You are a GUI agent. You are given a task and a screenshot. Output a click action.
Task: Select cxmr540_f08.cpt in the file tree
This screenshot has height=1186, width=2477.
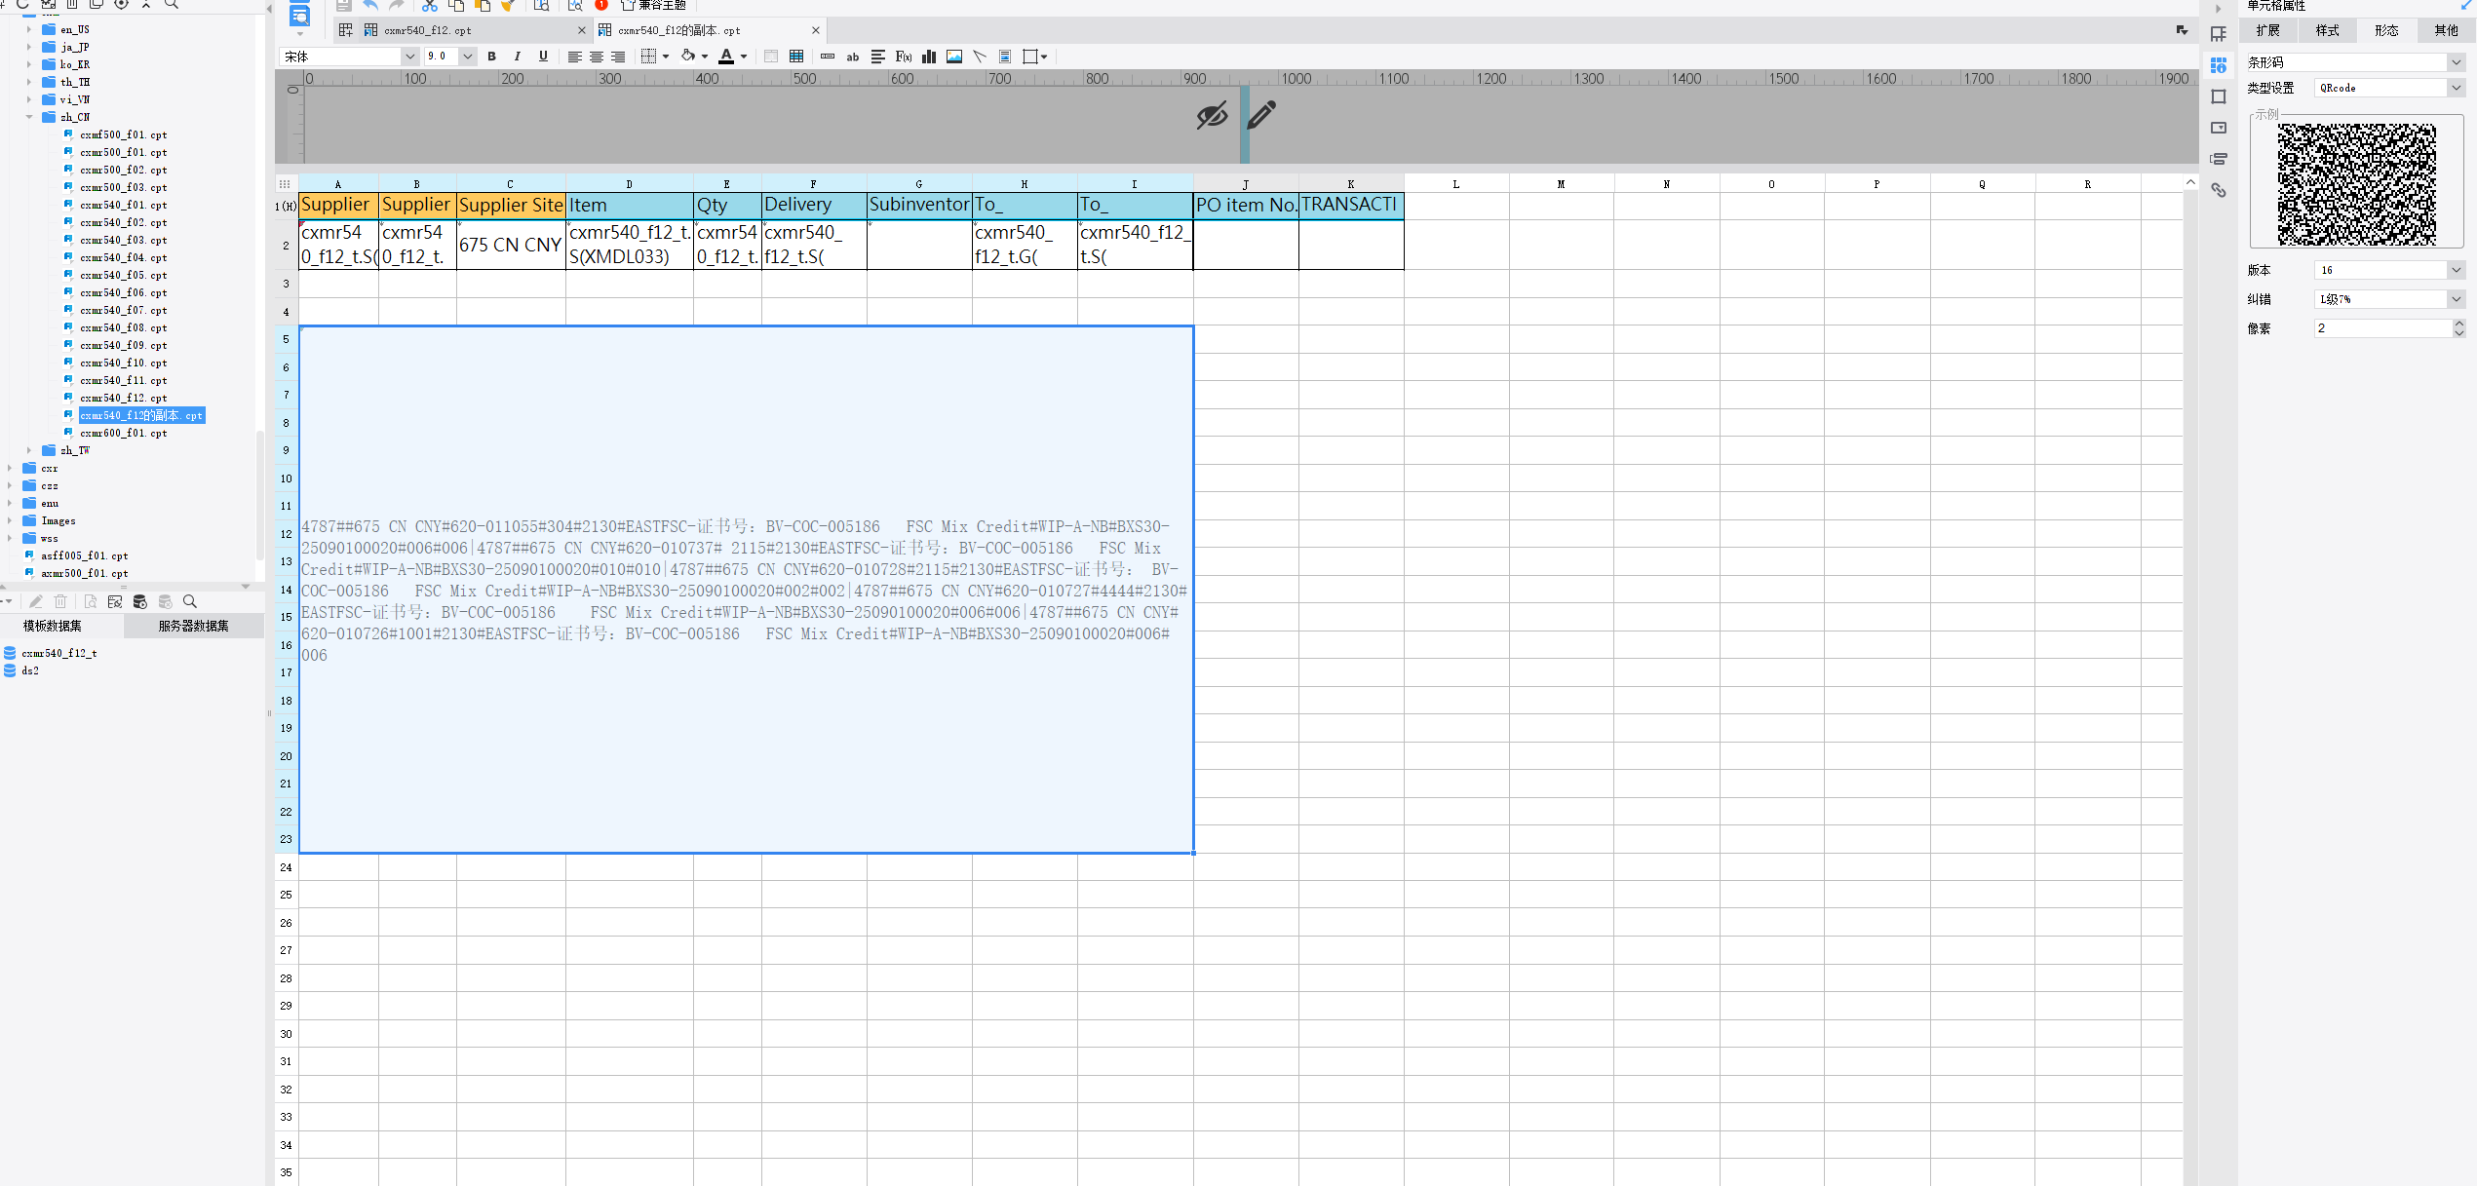pos(124,327)
